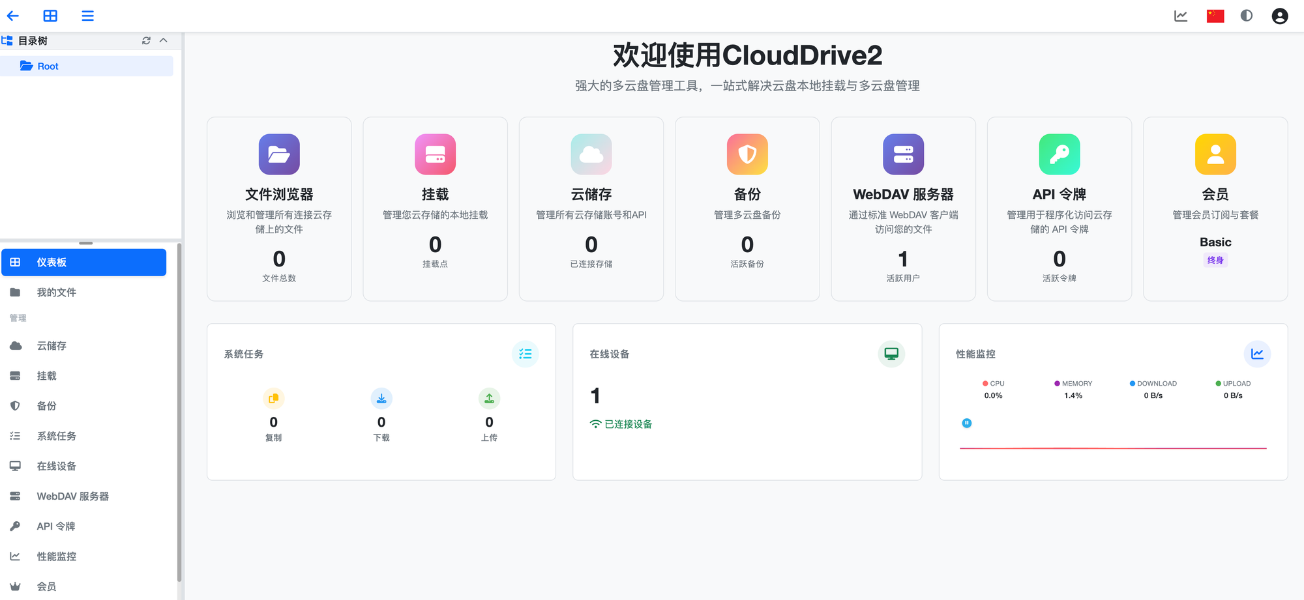Open the user account avatar menu
Image resolution: width=1304 pixels, height=600 pixels.
pyautogui.click(x=1279, y=16)
